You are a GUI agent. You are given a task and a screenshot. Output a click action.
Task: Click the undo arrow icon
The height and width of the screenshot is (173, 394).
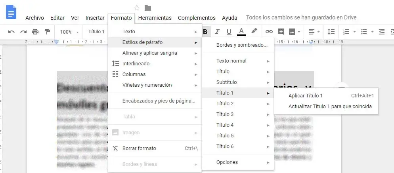(11, 32)
